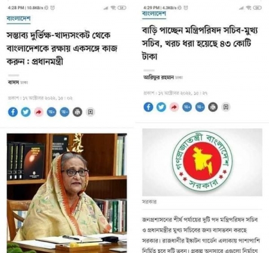
Task: Tap the red share arrow on right article
Action: pos(174,107)
